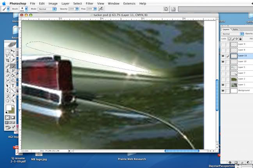Select the Move tool
This screenshot has height=168, width=253.
point(13,51)
